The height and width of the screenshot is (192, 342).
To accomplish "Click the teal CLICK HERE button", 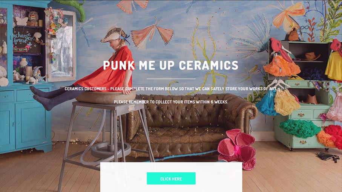I will point(171,178).
